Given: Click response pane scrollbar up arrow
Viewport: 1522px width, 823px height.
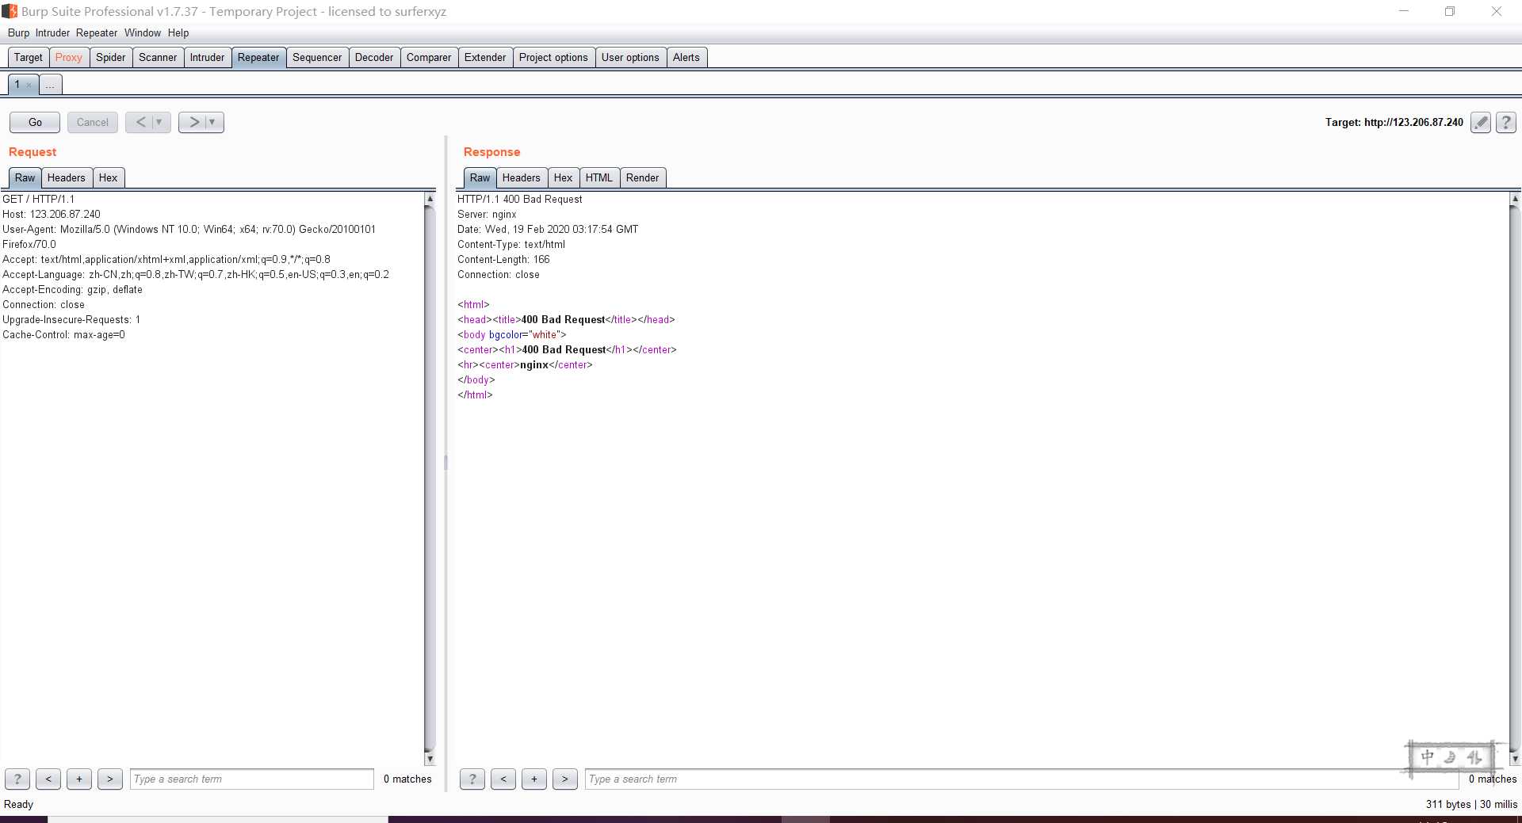Looking at the screenshot, I should coord(1515,199).
